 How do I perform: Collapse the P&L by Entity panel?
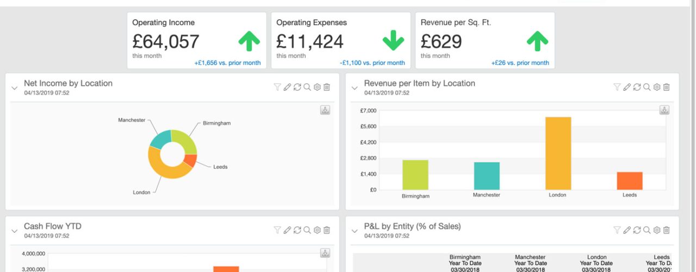pyautogui.click(x=355, y=231)
